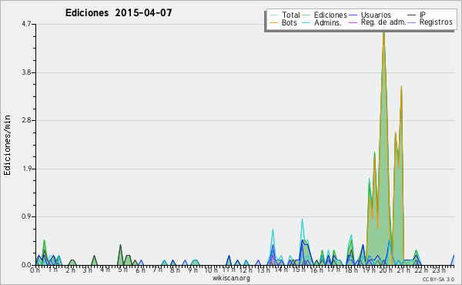Viewport: 462px width, 285px height.
Task: Select the "Total" legend entry
Action: point(285,15)
